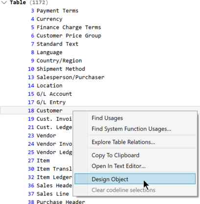Choose Find Usages from context menu
200x204 pixels.
click(135, 118)
